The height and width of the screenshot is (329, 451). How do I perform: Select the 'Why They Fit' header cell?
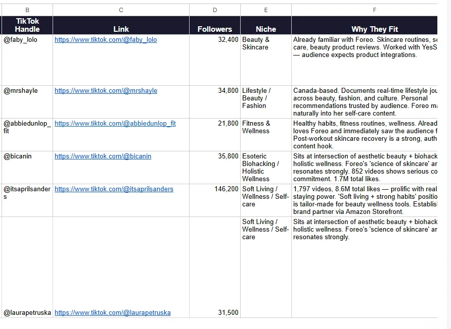(x=365, y=25)
